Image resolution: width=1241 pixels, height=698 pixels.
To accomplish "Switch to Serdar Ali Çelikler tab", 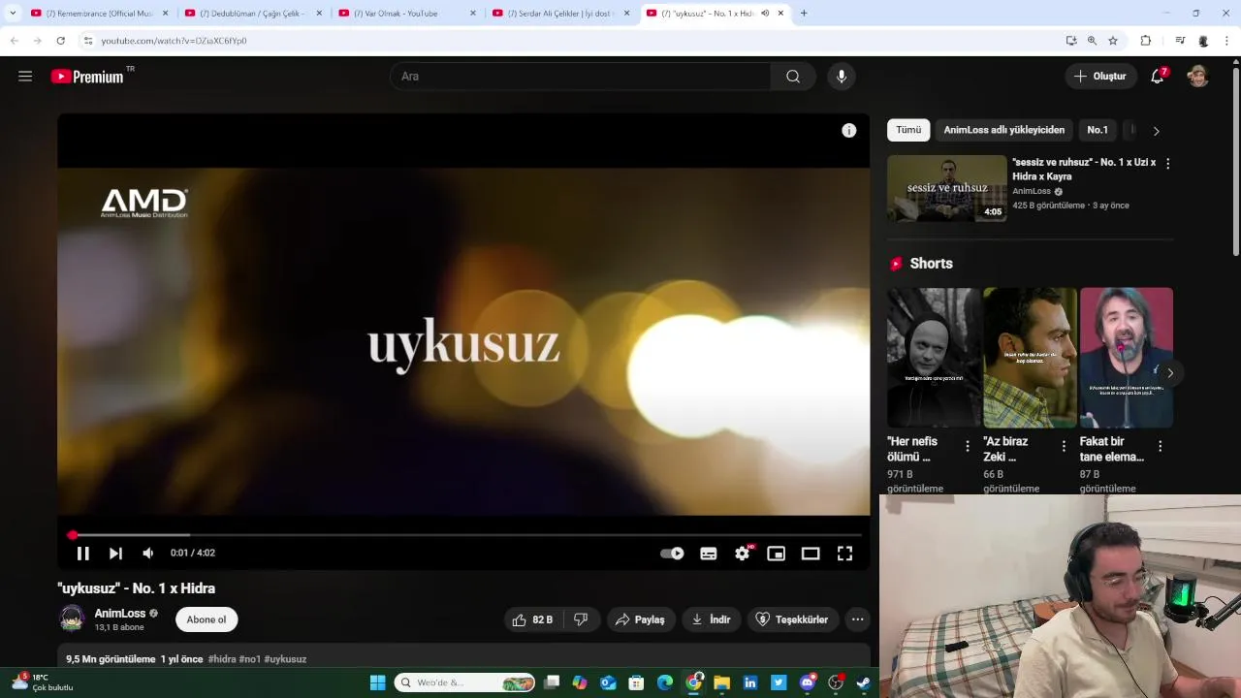I will (x=560, y=14).
